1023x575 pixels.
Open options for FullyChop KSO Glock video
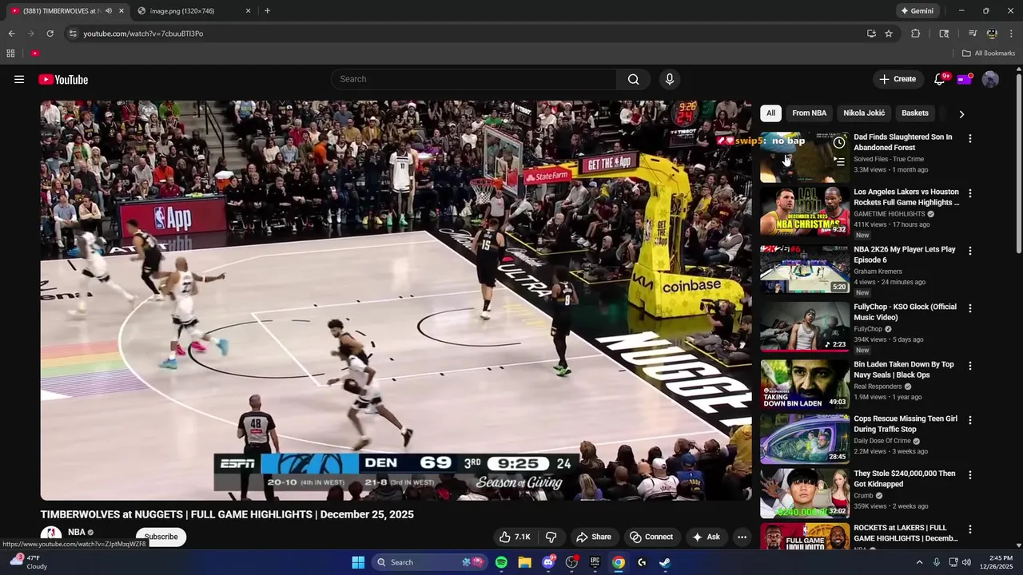969,308
